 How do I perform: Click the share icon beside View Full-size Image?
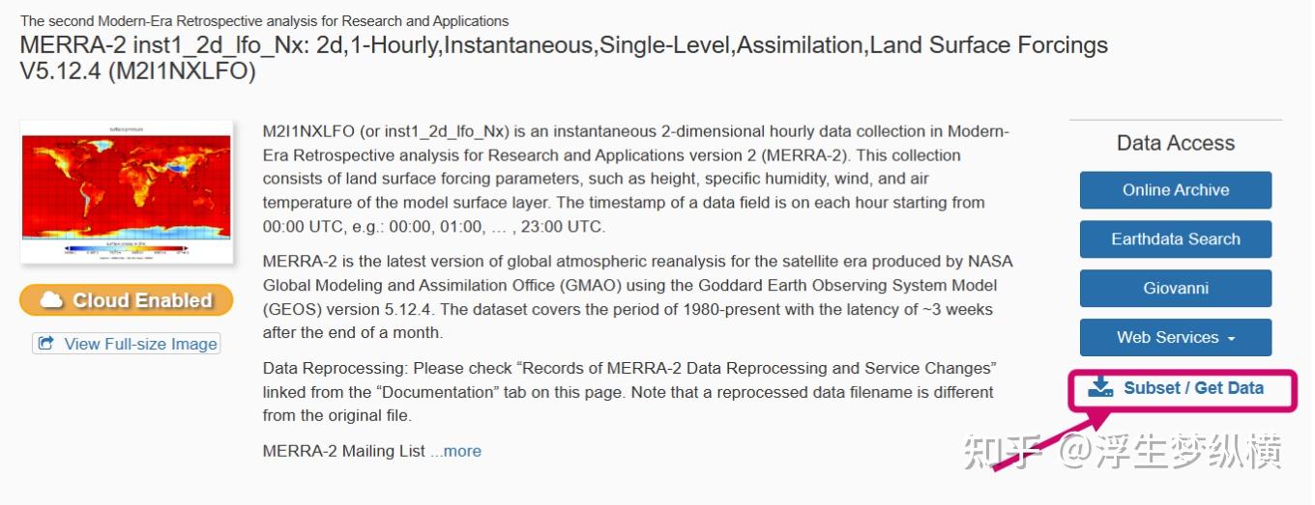point(45,344)
